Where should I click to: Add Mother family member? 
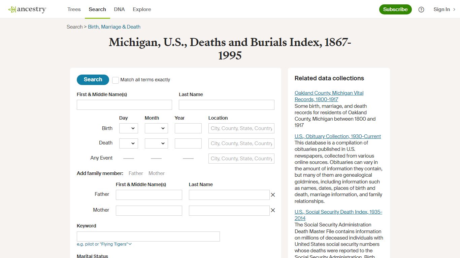coord(157,173)
